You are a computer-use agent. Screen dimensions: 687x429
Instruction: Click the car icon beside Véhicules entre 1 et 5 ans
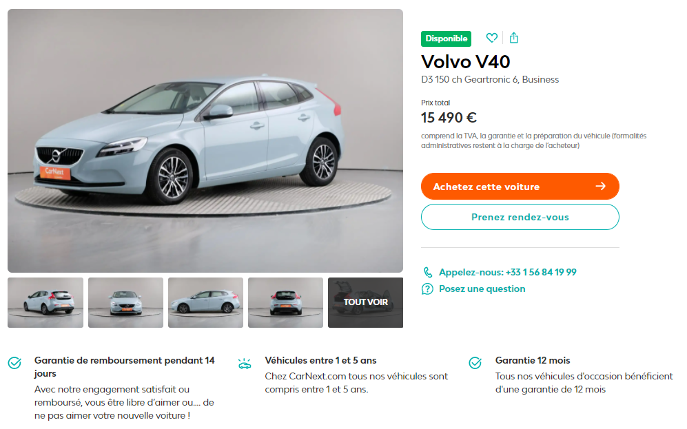[245, 364]
